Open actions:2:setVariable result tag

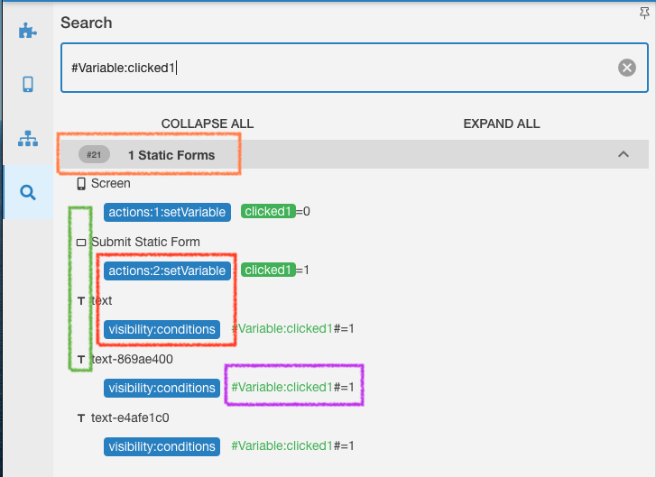(x=167, y=271)
